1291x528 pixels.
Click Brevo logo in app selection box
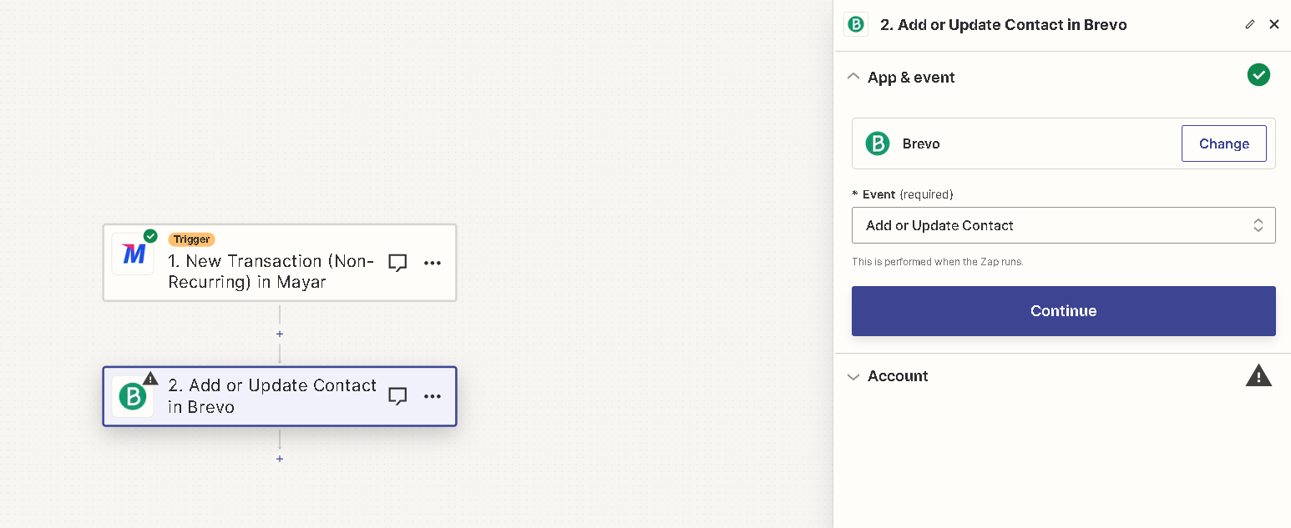click(878, 143)
